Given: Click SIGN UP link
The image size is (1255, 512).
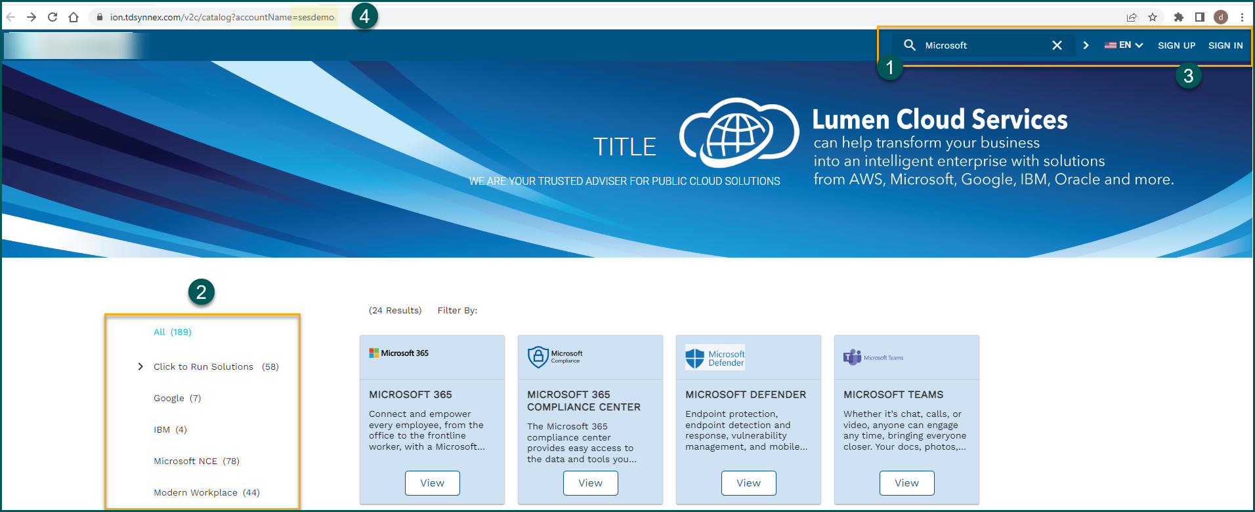Looking at the screenshot, I should click(x=1176, y=45).
